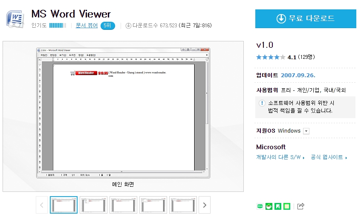Expand the 지원OS Windows dropdown arrow

point(306,131)
